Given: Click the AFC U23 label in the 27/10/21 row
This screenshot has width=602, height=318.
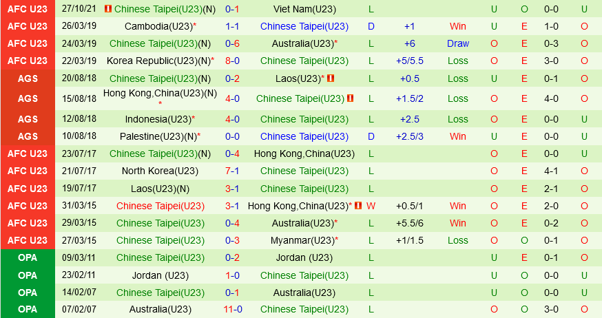Looking at the screenshot, I should coord(28,10).
